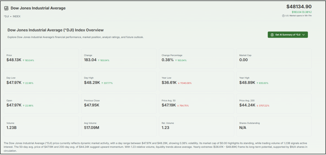
Task: Click the AI icon in the summary button
Action: [272, 35]
